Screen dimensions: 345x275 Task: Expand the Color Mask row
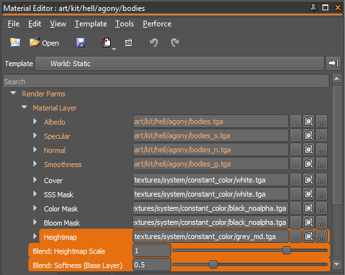pyautogui.click(x=35, y=208)
